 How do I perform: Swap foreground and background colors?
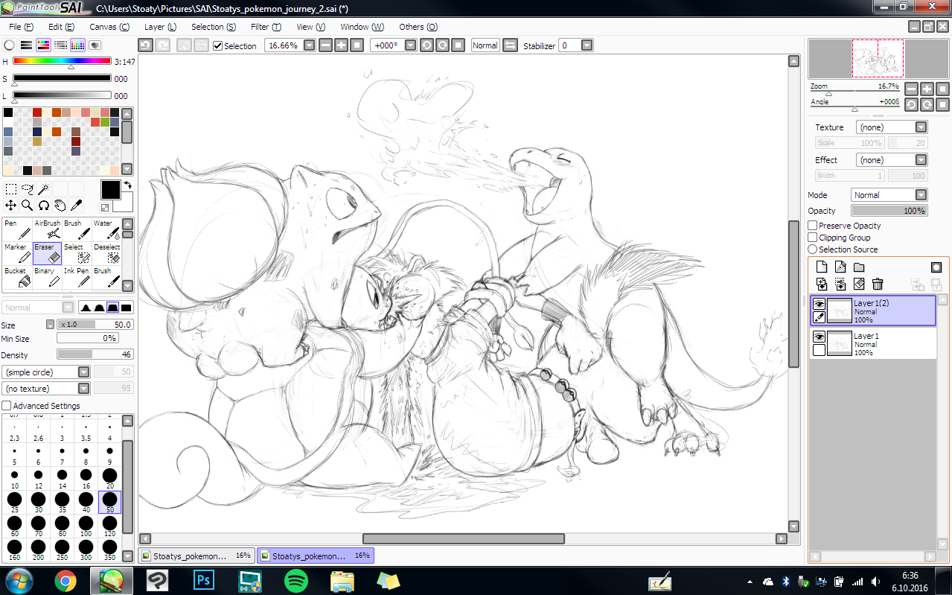[x=127, y=185]
